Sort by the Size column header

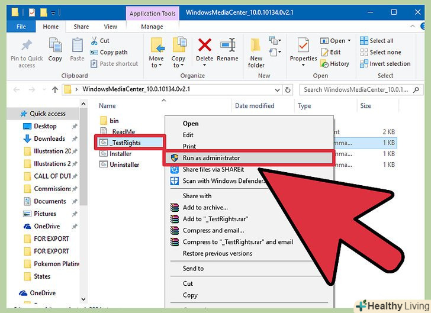[366, 106]
